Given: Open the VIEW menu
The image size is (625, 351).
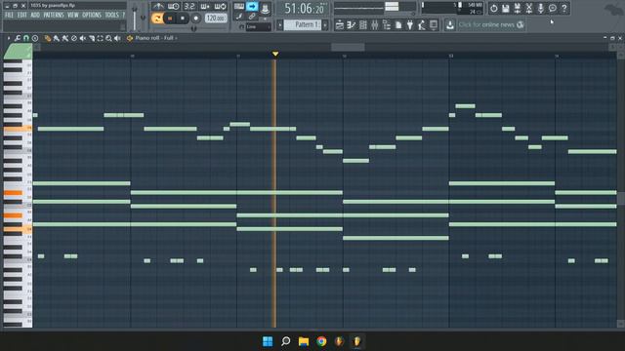Looking at the screenshot, I should (73, 16).
